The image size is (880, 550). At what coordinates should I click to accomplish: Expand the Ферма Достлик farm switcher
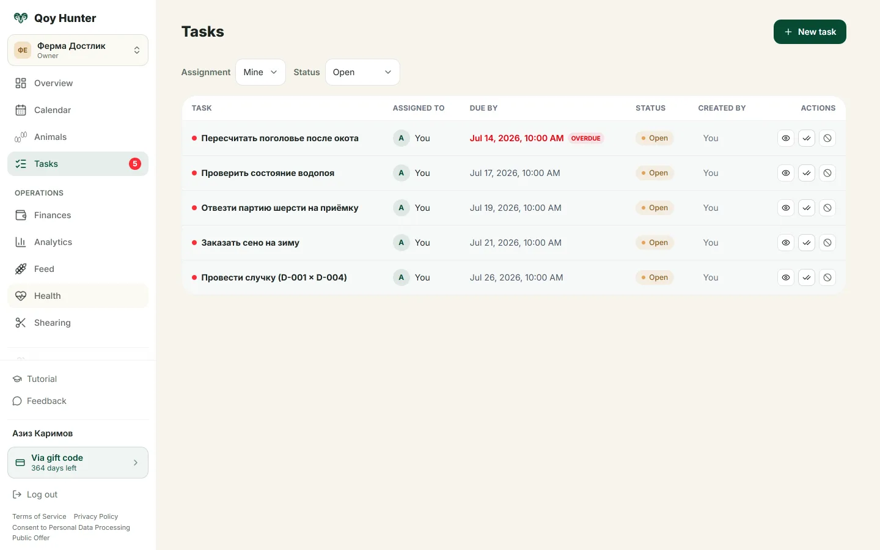[78, 50]
